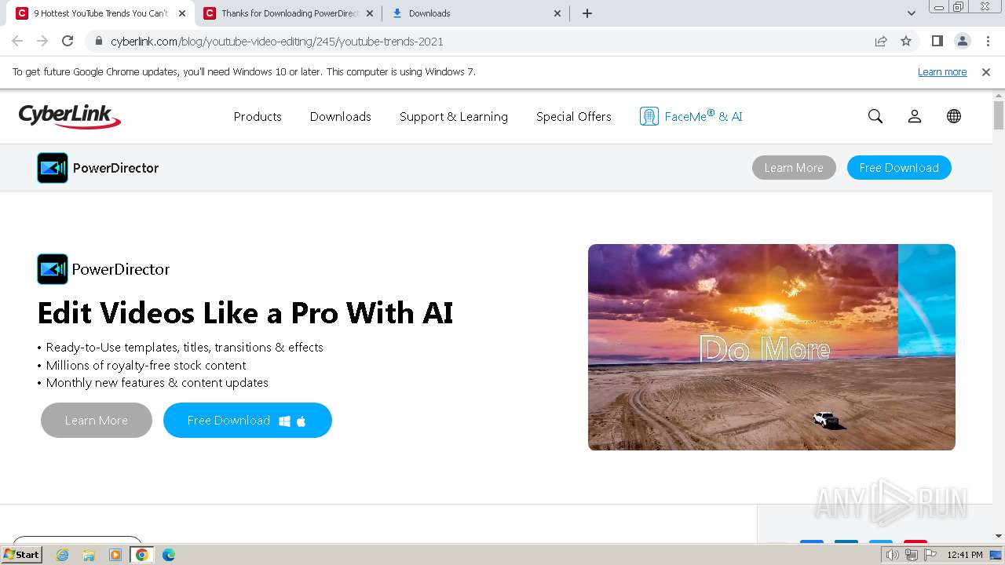
Task: Open Microsoft Edge from the taskbar
Action: pyautogui.click(x=168, y=555)
